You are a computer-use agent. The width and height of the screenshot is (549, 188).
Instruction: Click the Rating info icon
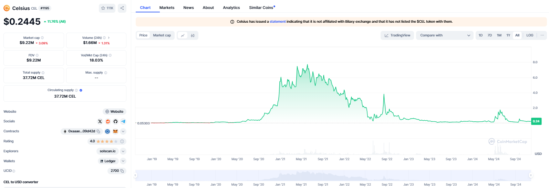click(122, 141)
